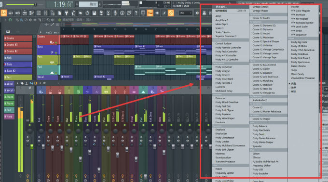This screenshot has width=328, height=182.
Task: Expand mixer options arrow at mixer top-left
Action: coord(17,83)
